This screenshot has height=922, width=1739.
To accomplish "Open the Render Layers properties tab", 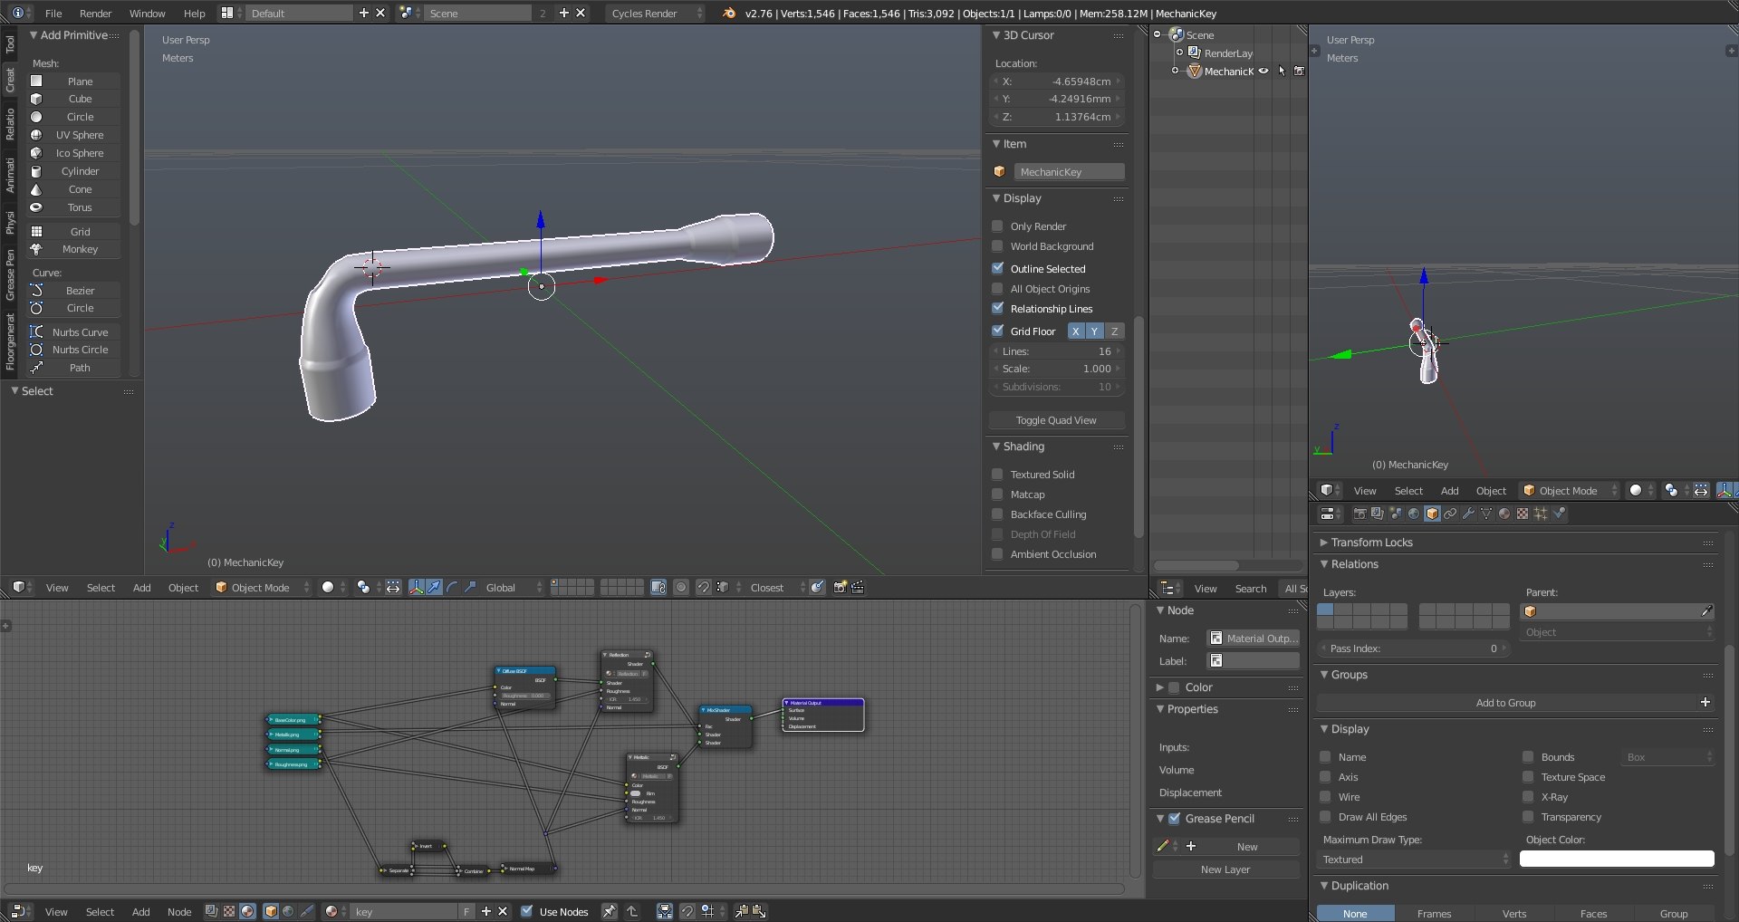I will tap(1378, 514).
